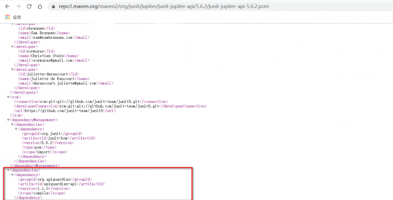Viewport: 393px width, 200px height.
Task: Click the id line sormuras
Action: tap(36, 51)
